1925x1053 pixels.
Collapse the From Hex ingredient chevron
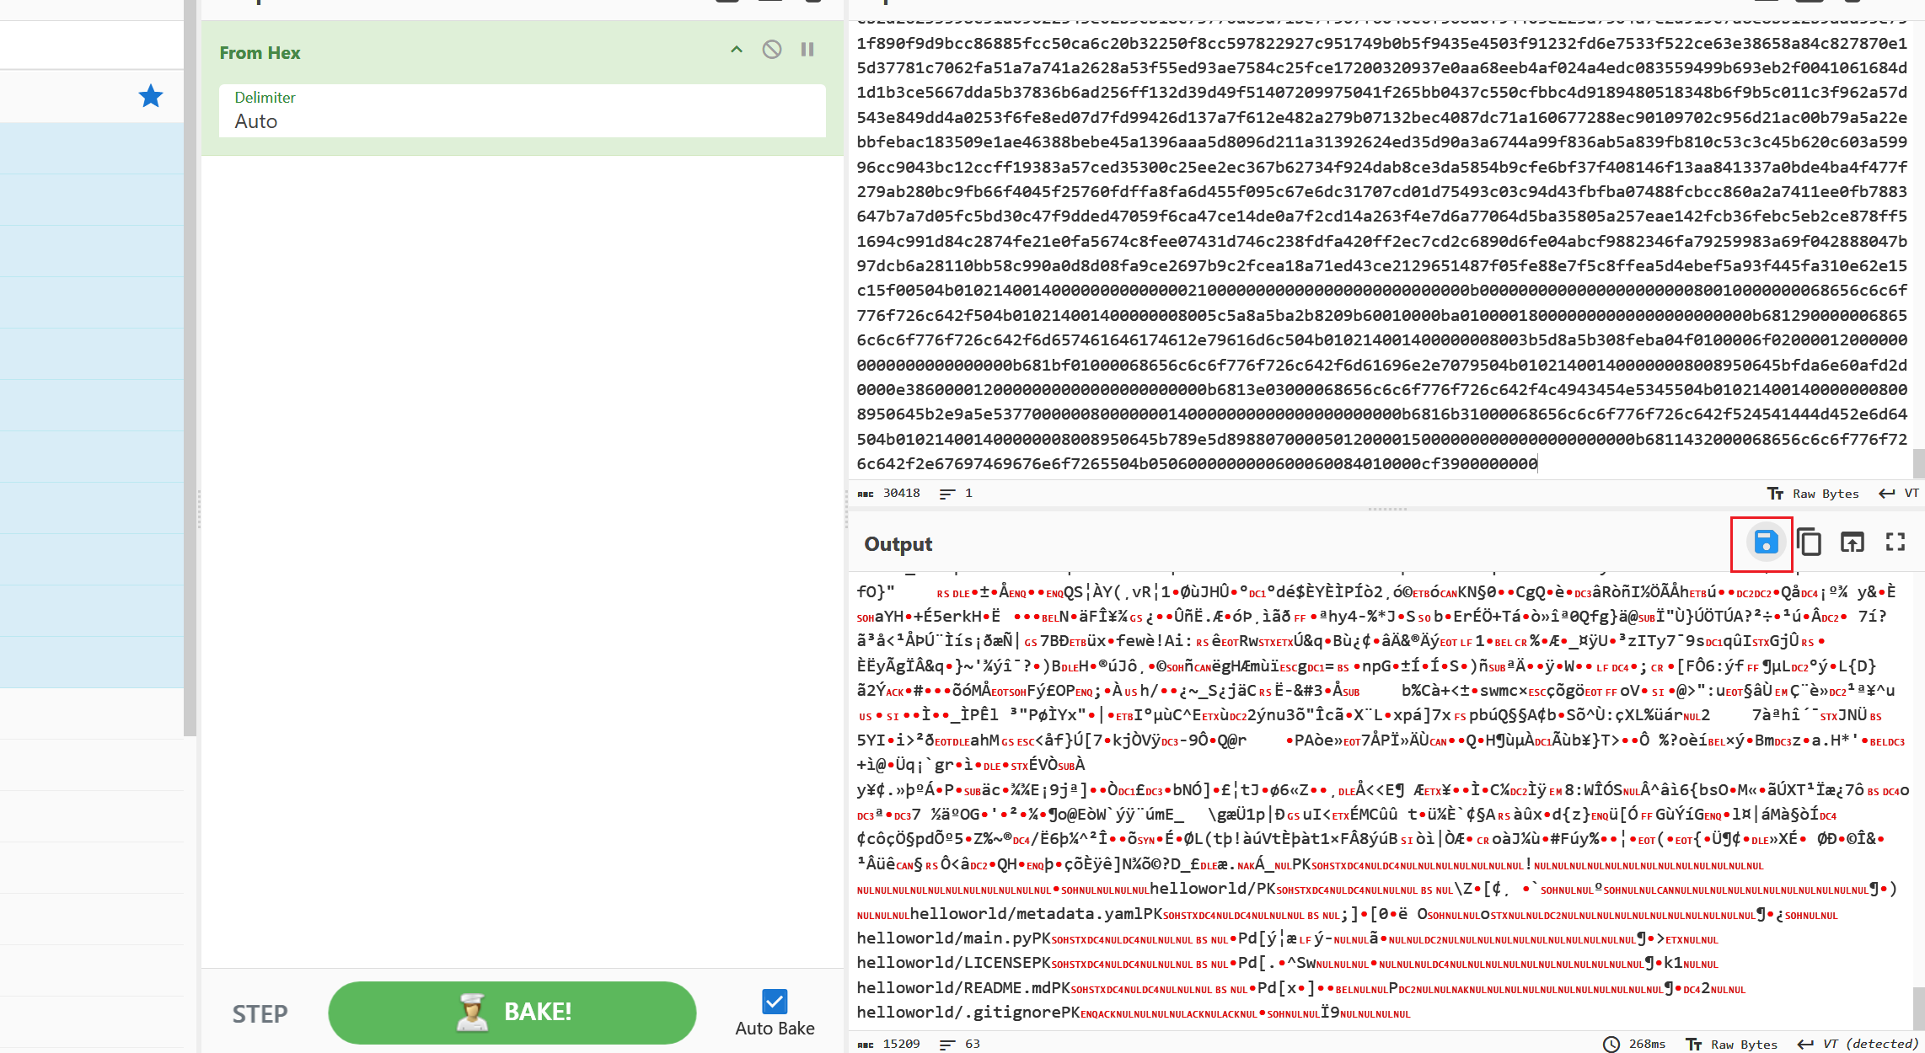(x=737, y=50)
